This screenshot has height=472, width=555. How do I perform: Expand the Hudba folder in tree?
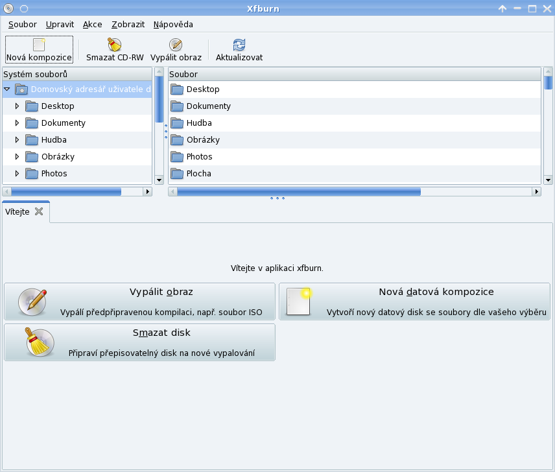(x=17, y=140)
